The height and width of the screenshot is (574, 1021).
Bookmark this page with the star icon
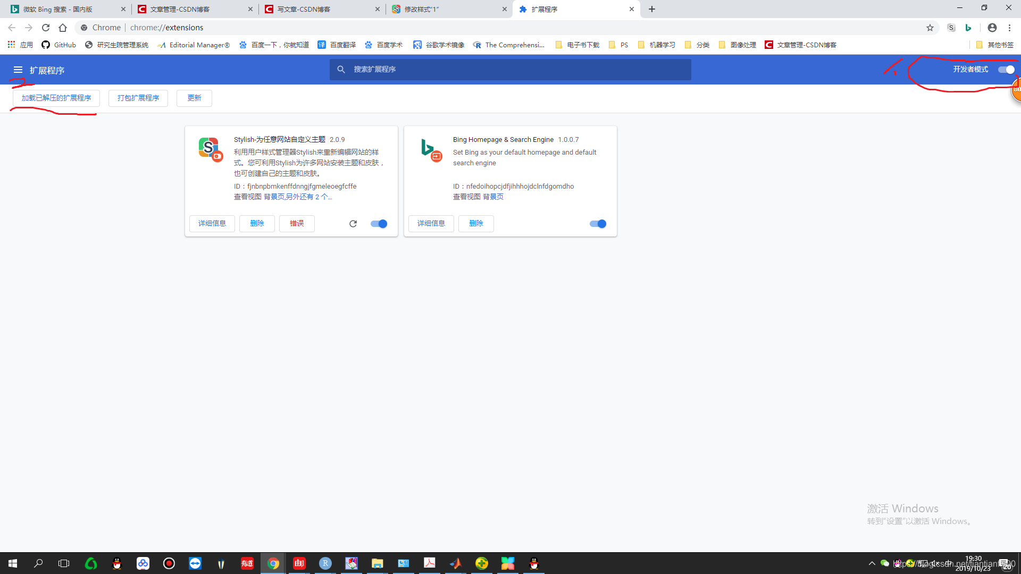(x=930, y=28)
